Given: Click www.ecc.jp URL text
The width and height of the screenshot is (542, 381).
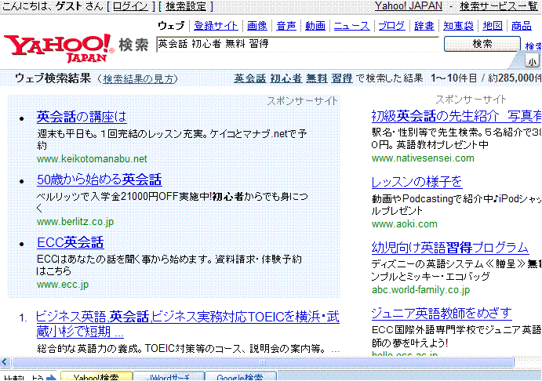Looking at the screenshot, I should [x=63, y=285].
